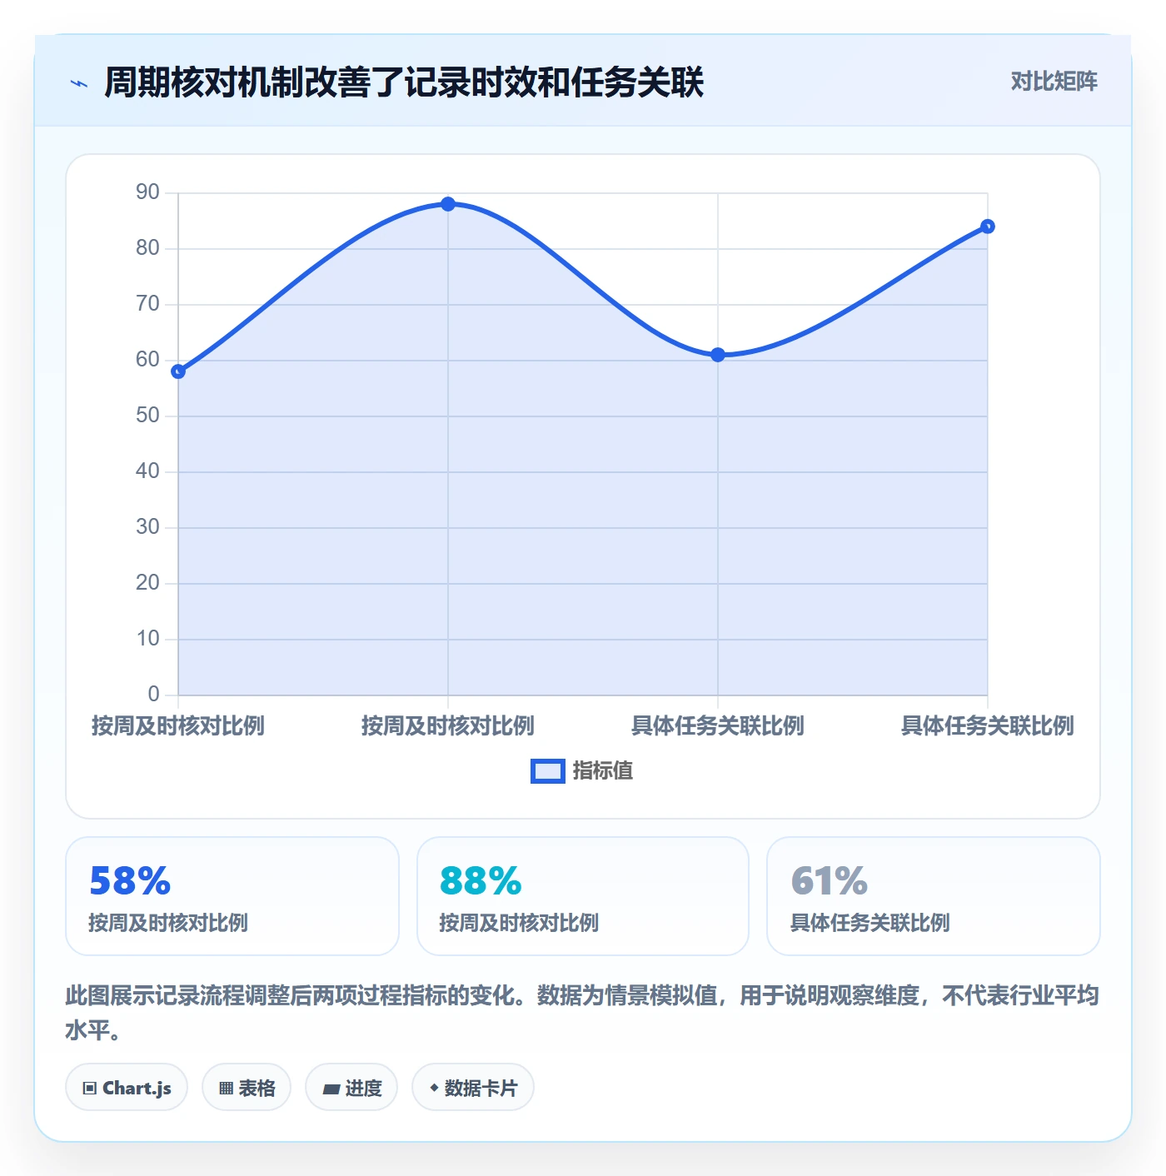Image resolution: width=1166 pixels, height=1176 pixels.
Task: Select the 数据卡片 tag chip
Action: click(473, 1087)
